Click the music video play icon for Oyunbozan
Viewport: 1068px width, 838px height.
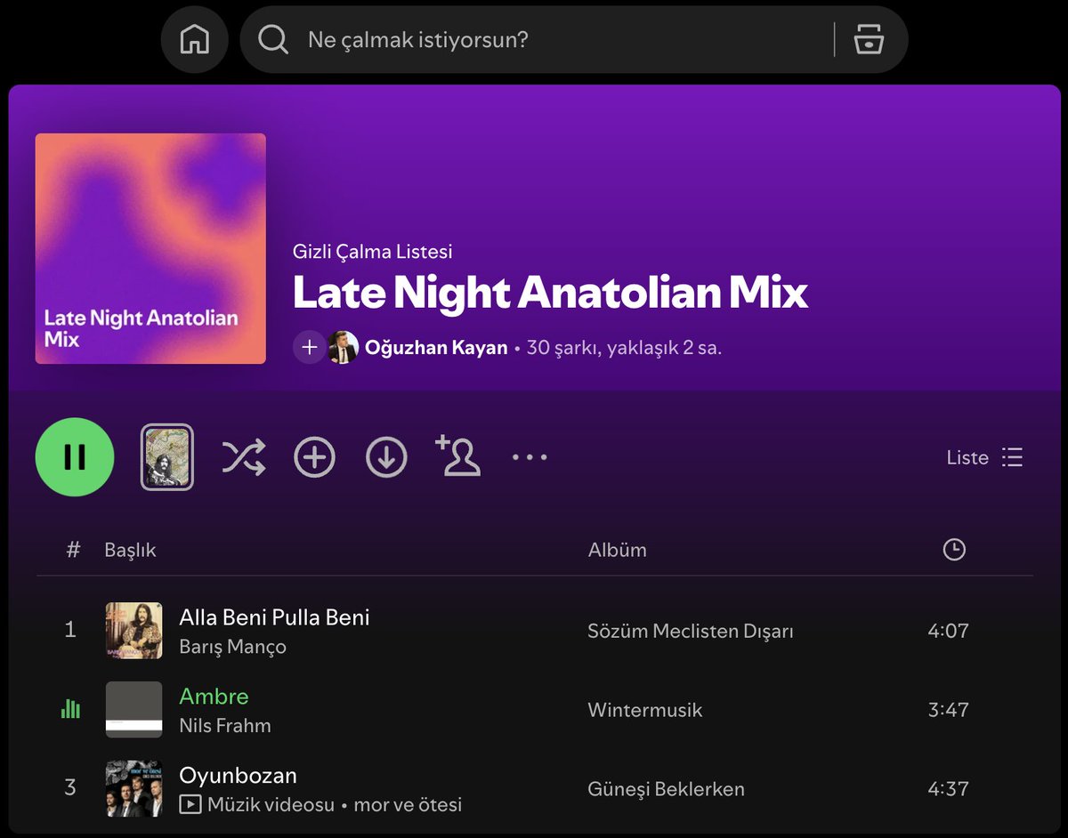tap(190, 805)
